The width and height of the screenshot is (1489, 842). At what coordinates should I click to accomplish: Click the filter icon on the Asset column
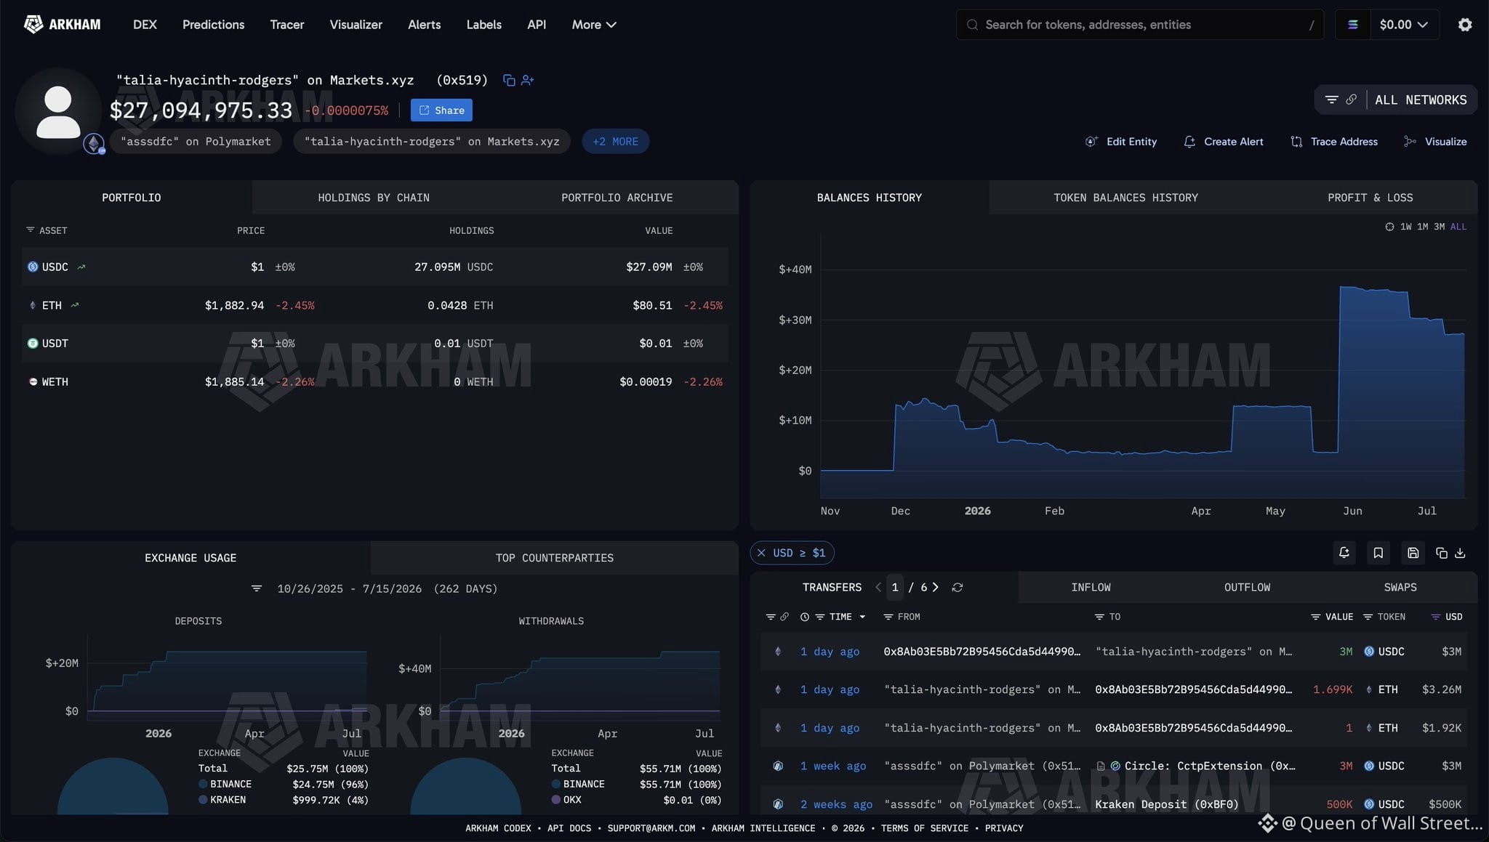tap(30, 230)
